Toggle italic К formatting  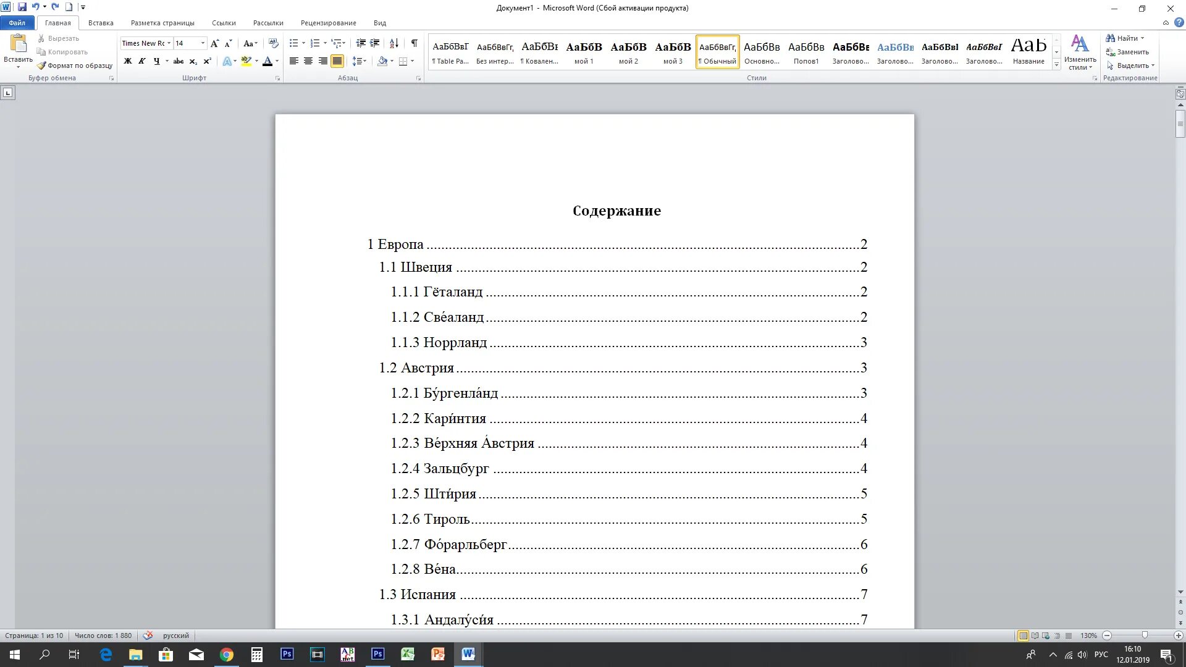(x=142, y=61)
